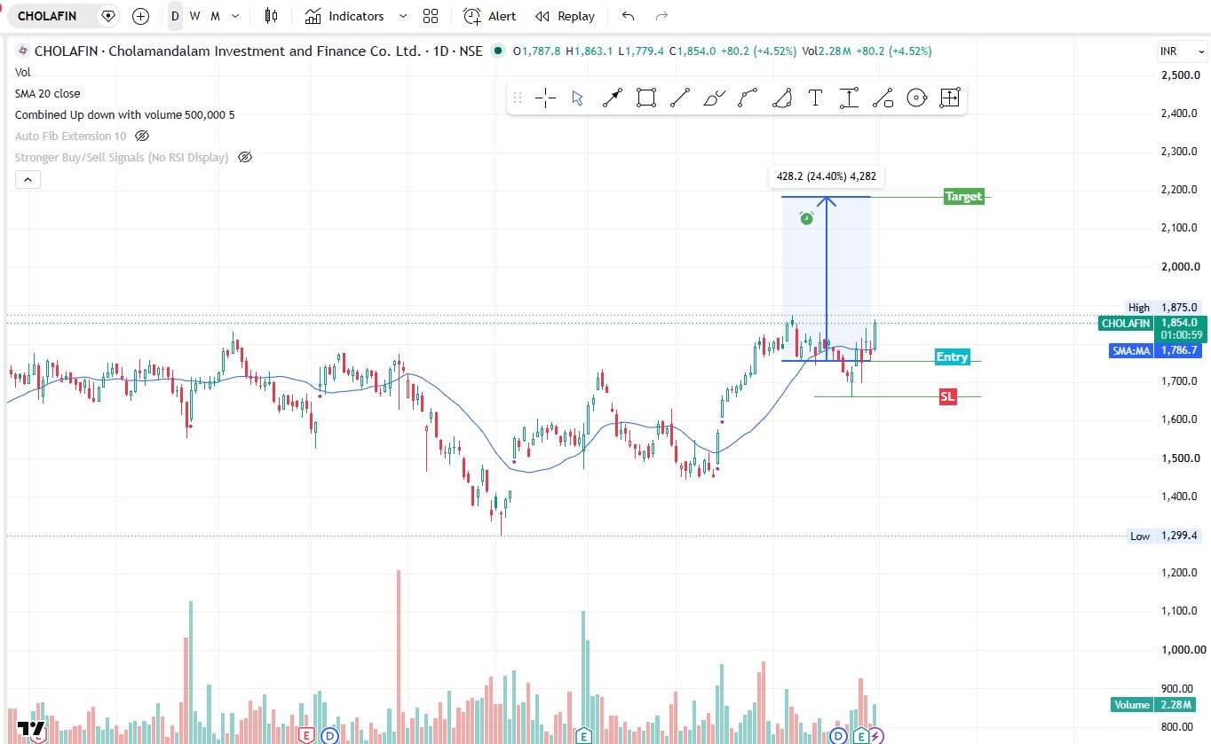
Task: Click the SMA:MA price scale label
Action: [1132, 350]
